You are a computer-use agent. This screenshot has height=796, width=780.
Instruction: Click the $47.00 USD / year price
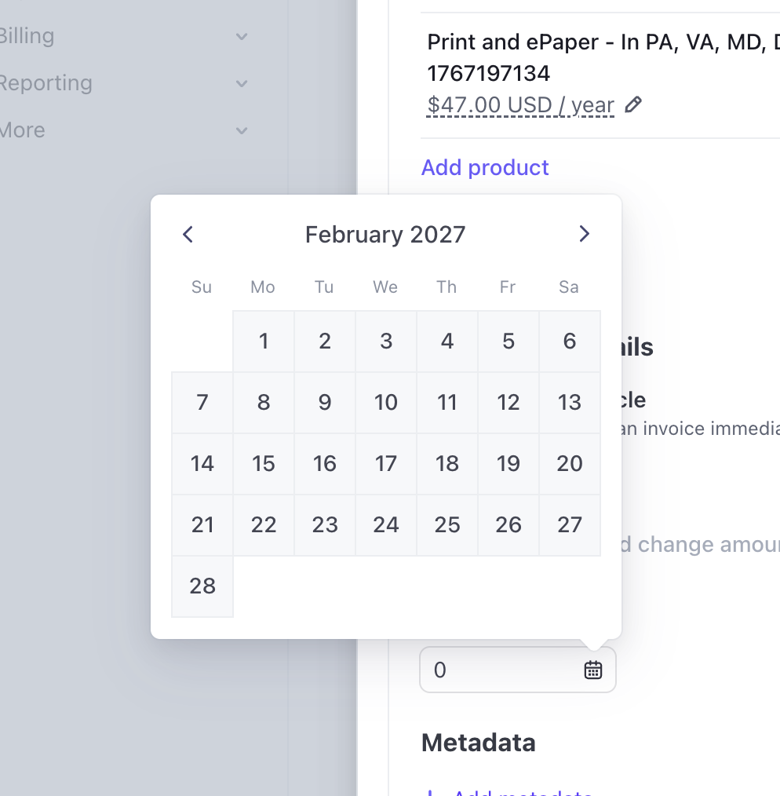tap(520, 104)
